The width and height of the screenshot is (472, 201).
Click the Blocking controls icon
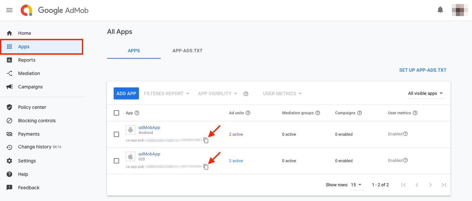(9, 121)
